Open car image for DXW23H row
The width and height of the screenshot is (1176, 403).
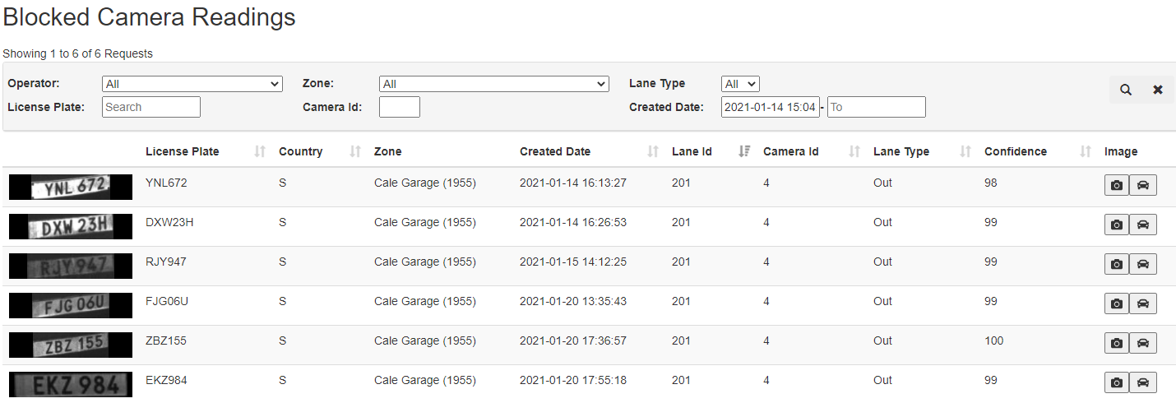(1143, 225)
